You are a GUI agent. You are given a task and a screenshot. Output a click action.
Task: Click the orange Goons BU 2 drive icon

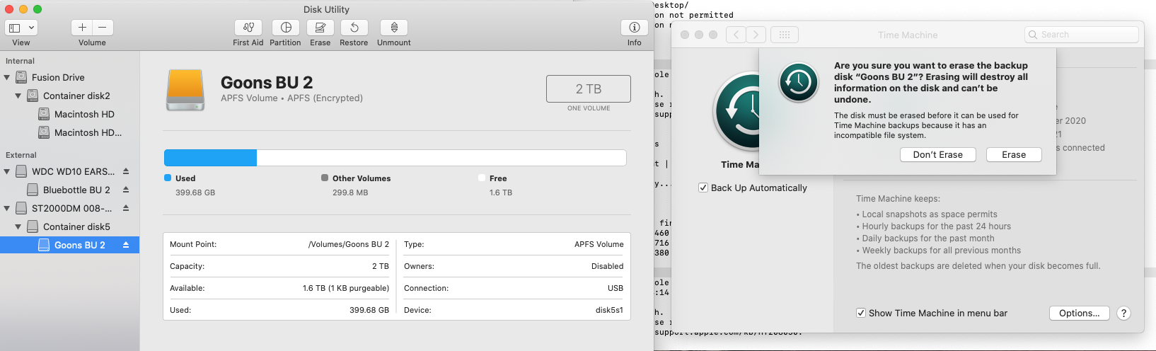tap(185, 90)
